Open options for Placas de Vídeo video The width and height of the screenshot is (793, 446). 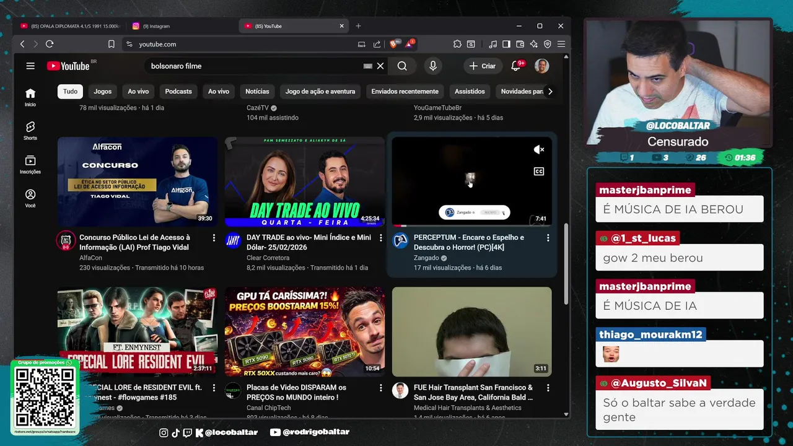click(381, 388)
